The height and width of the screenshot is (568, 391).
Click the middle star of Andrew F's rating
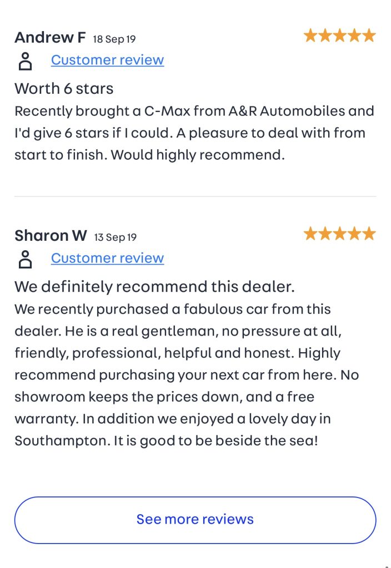(340, 36)
